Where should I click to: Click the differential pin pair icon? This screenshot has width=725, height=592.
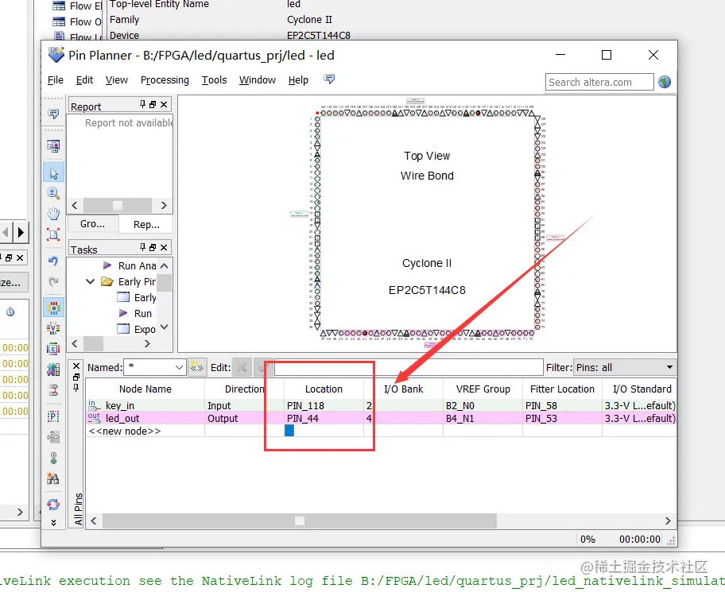tap(53, 390)
